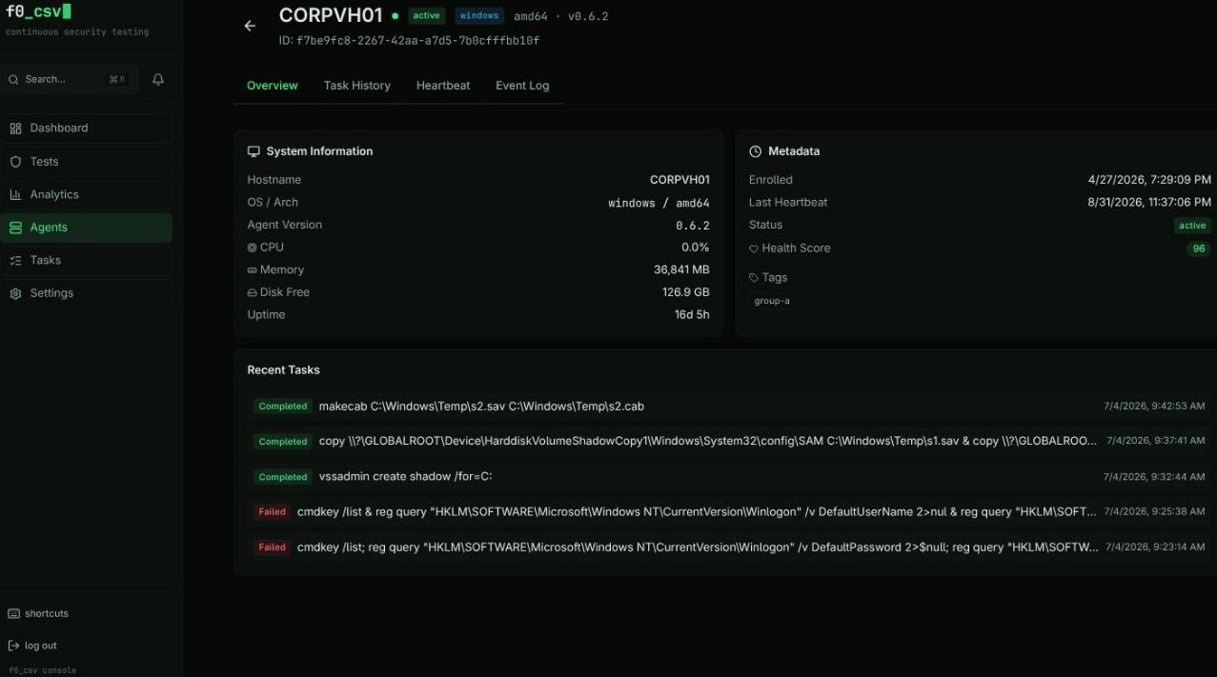Go back using the arrow beside CORPVH01
1217x677 pixels.
[250, 26]
